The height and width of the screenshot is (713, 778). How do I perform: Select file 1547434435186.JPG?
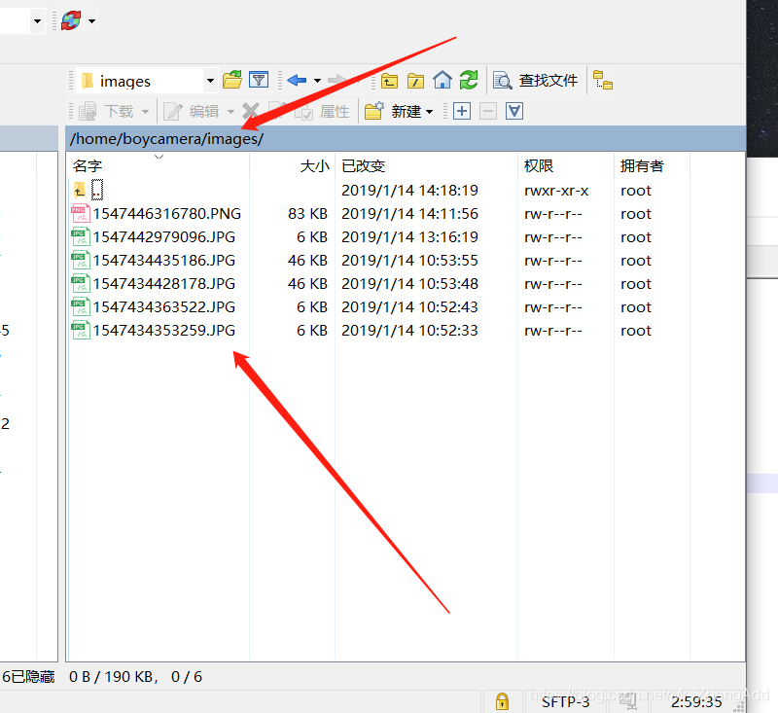pos(163,260)
